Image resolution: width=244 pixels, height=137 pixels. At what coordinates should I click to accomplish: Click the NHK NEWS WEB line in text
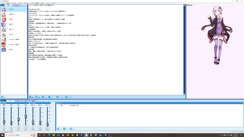pos(34,9)
